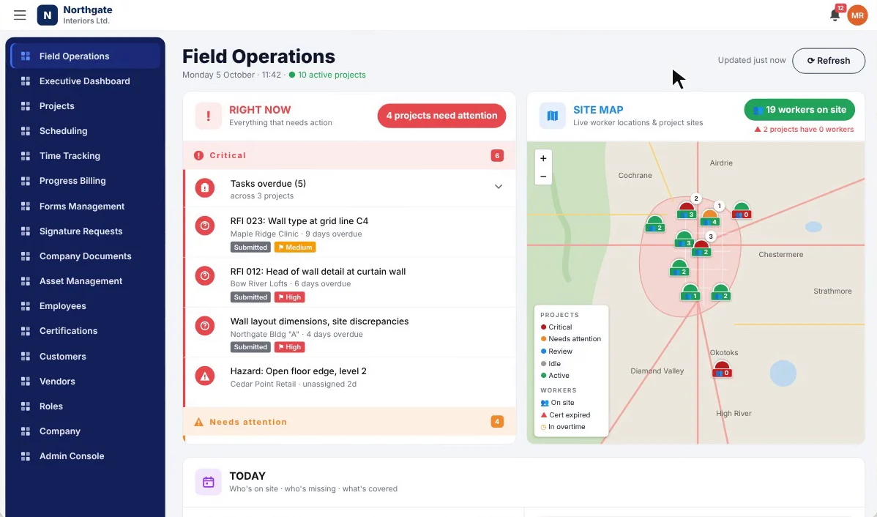Expand the Needs attention section header
The image size is (877, 517).
coord(350,422)
